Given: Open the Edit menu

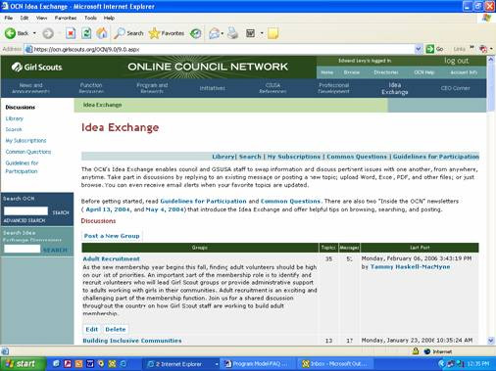Looking at the screenshot, I should 25,18.
